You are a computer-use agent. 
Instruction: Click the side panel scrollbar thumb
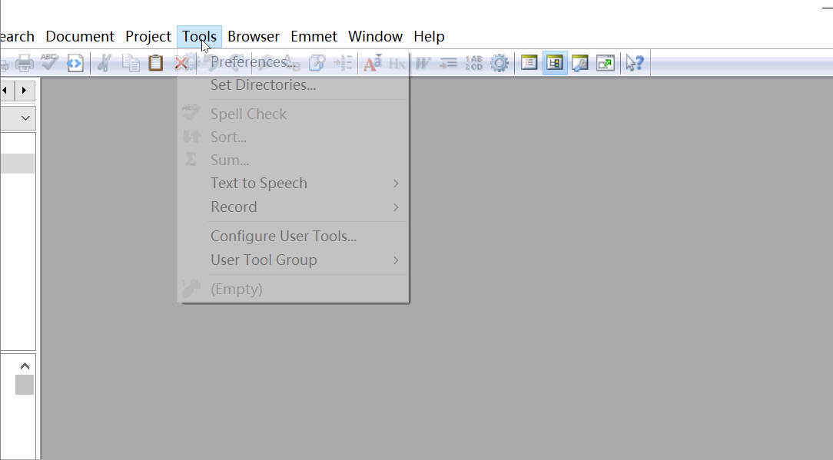25,385
